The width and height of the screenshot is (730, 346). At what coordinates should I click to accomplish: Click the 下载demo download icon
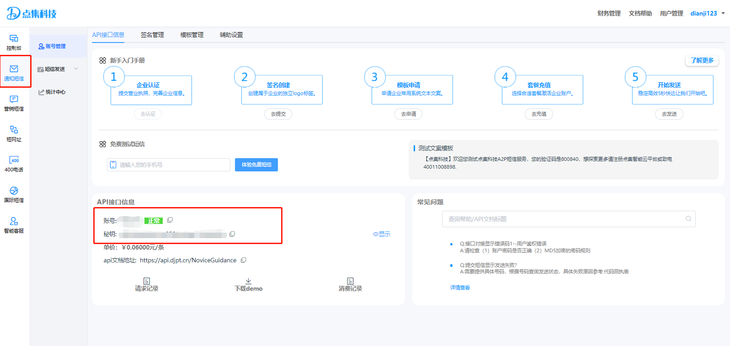pos(248,281)
